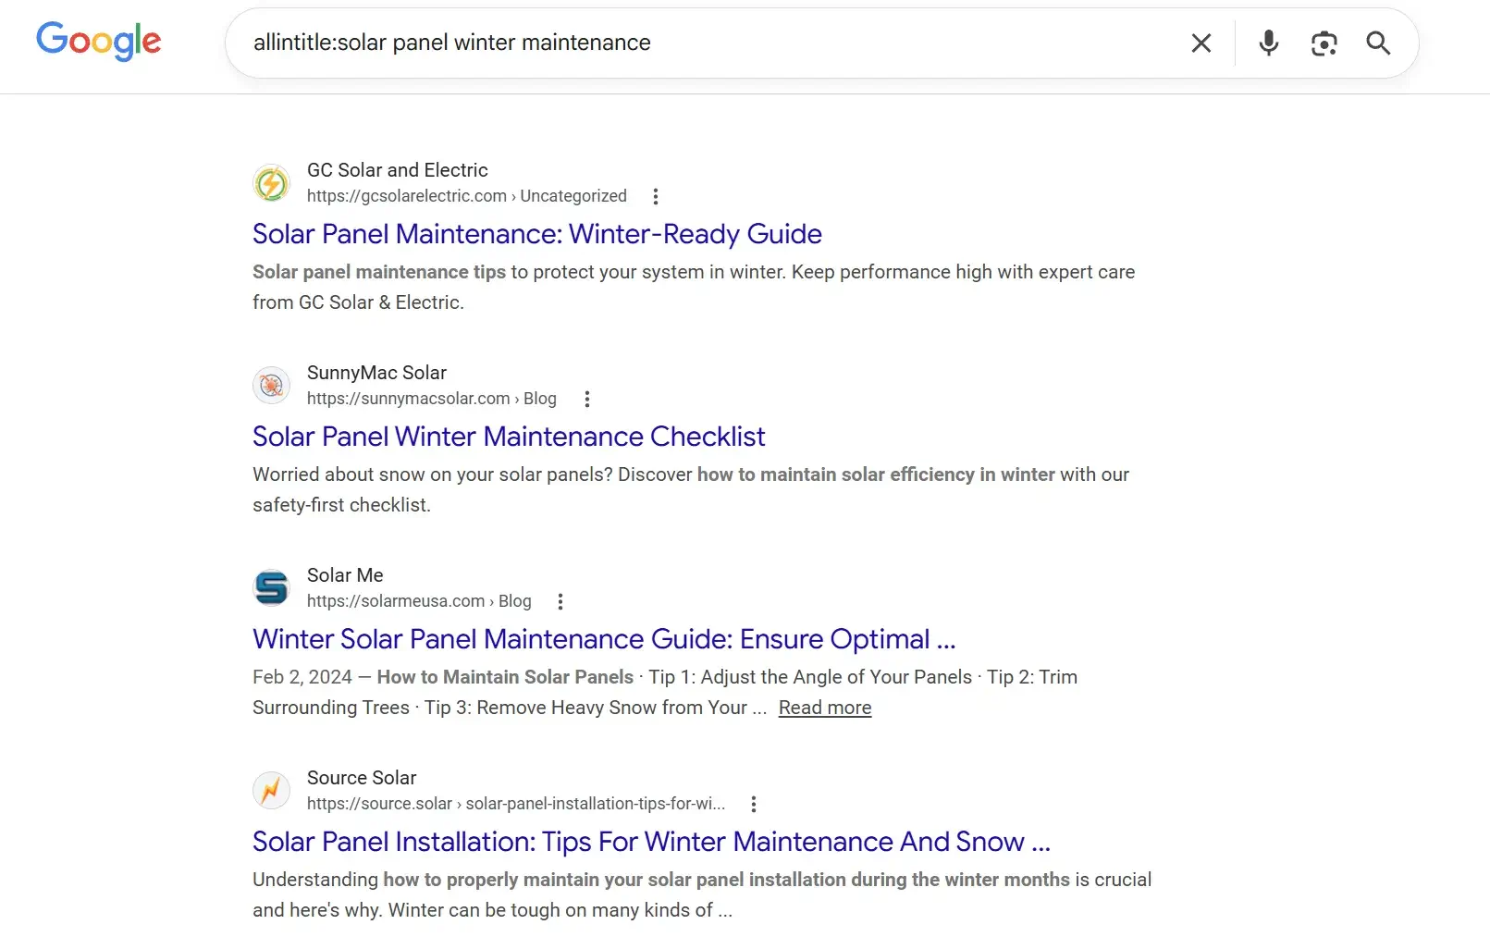This screenshot has width=1490, height=949.
Task: Click inside the search query input field
Action: point(647,43)
